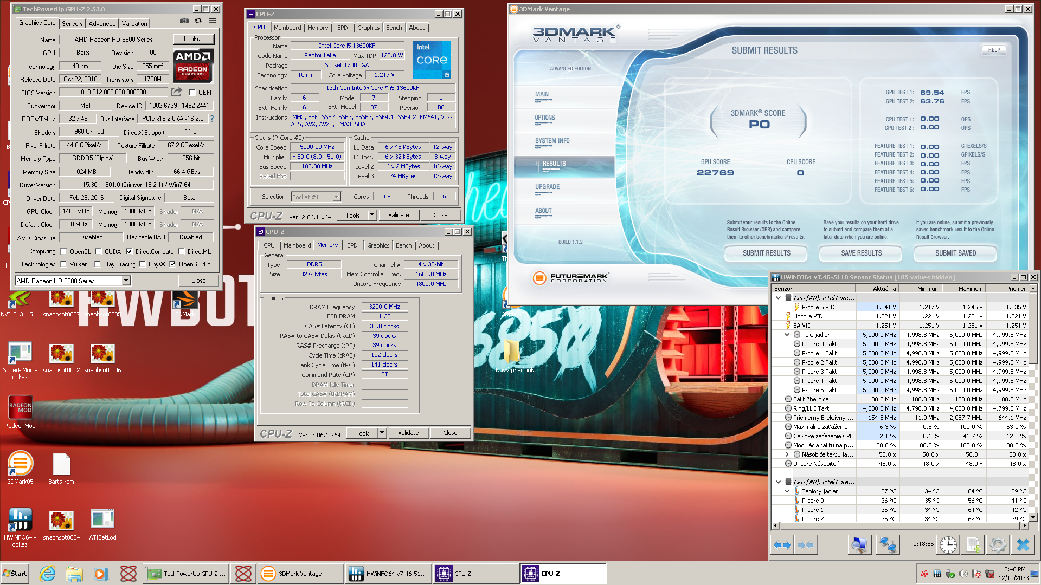1041x585 pixels.
Task: Click the HELP button in 3DMark Vantage
Action: pos(994,50)
